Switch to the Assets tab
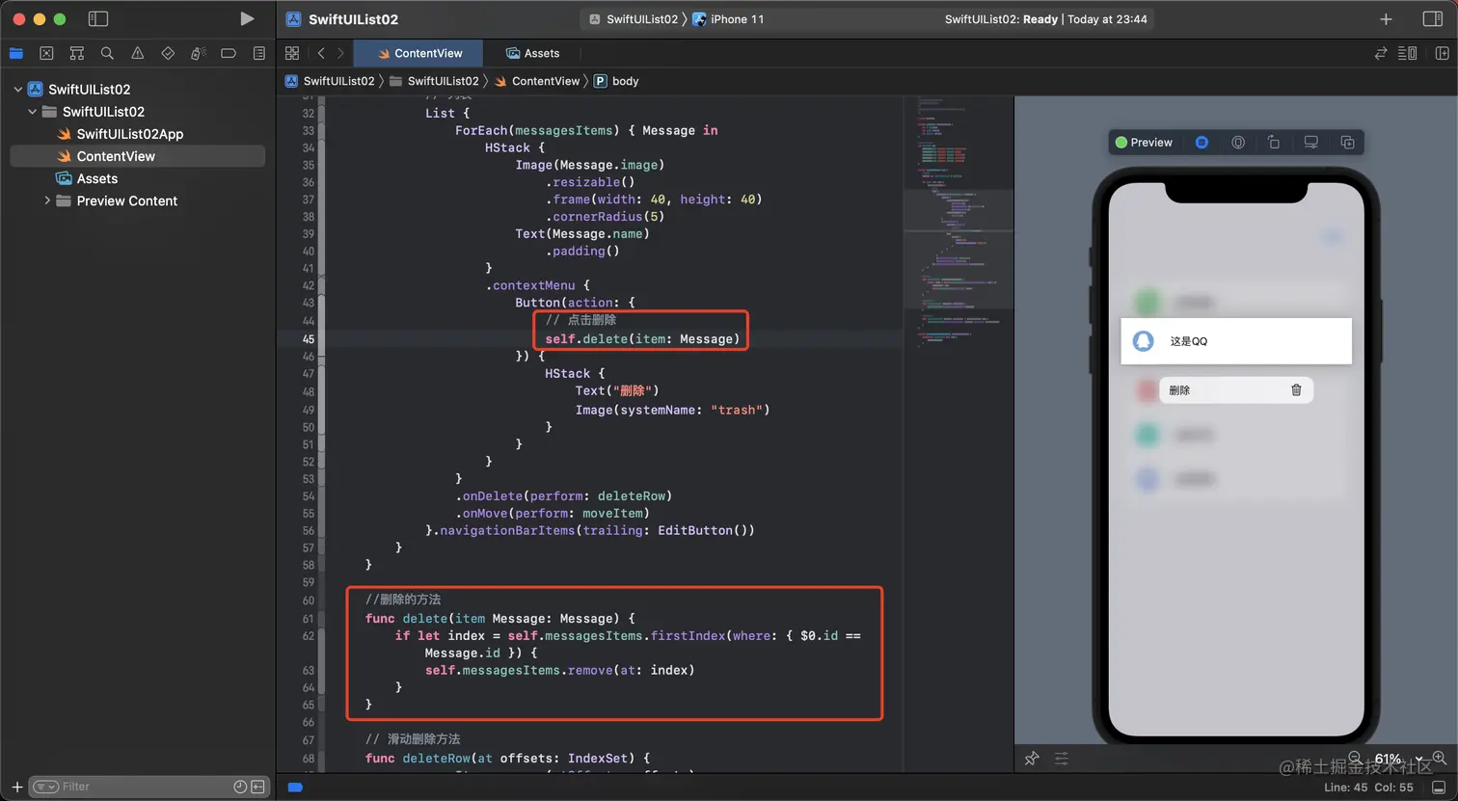Image resolution: width=1458 pixels, height=801 pixels. [x=533, y=53]
